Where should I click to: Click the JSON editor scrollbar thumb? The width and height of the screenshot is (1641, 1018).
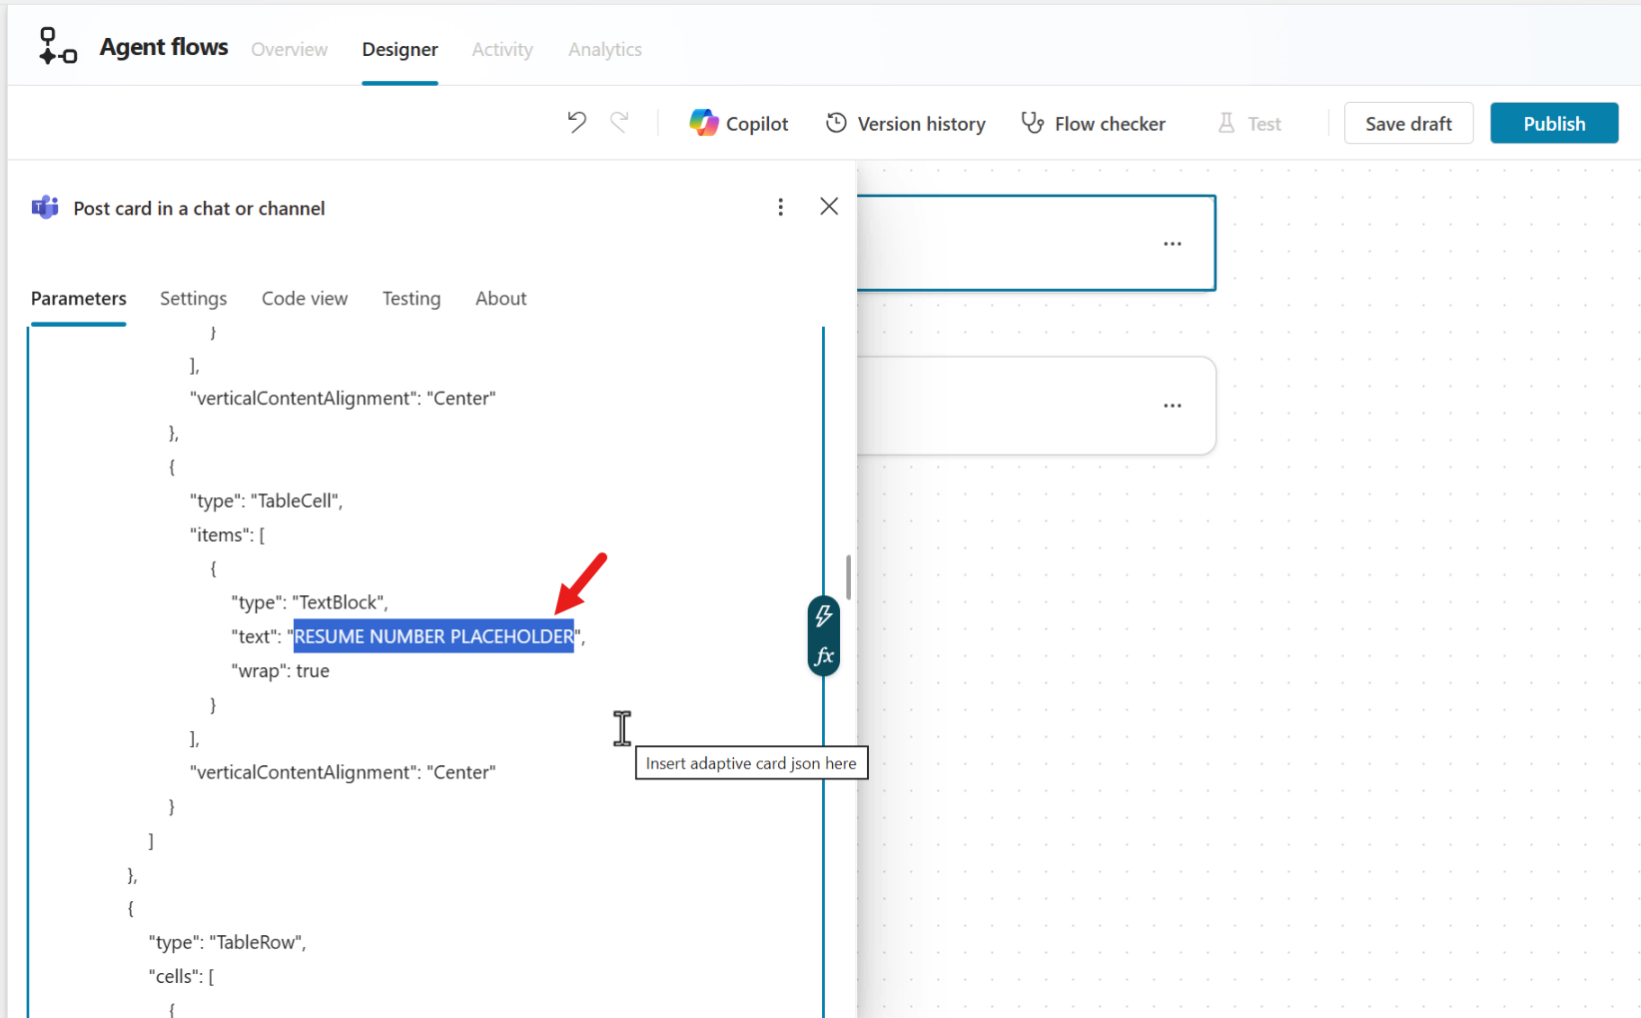(848, 577)
